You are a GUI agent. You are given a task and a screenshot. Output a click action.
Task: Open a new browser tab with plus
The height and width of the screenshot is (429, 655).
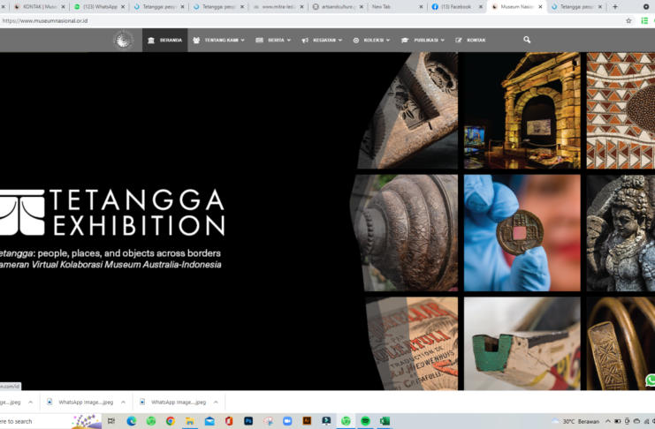(615, 7)
